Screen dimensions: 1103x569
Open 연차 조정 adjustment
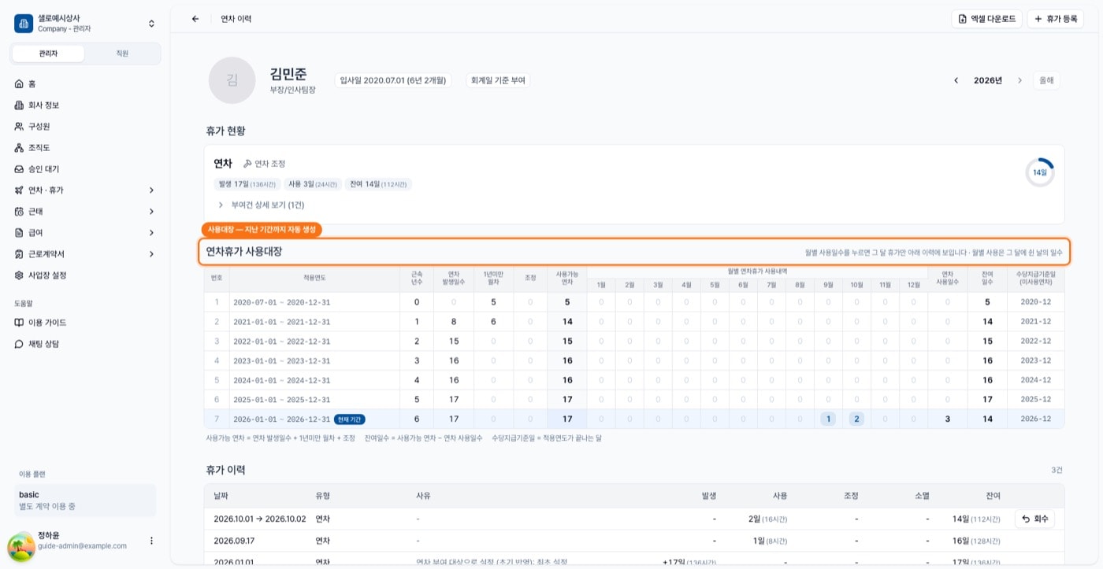pos(264,164)
